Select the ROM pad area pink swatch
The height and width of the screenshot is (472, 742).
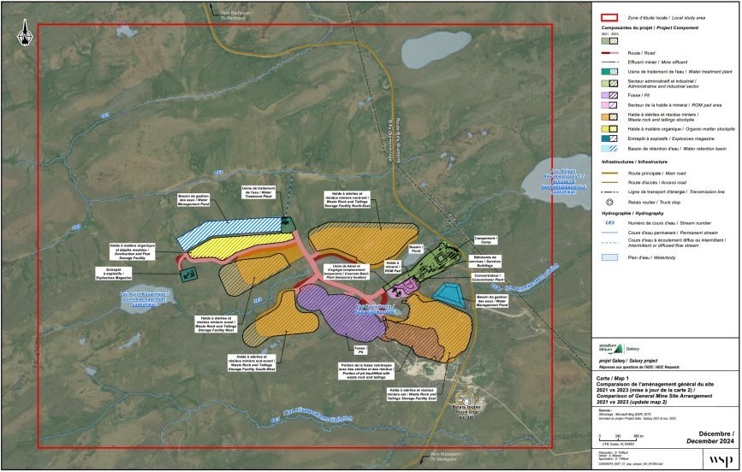[x=609, y=105]
